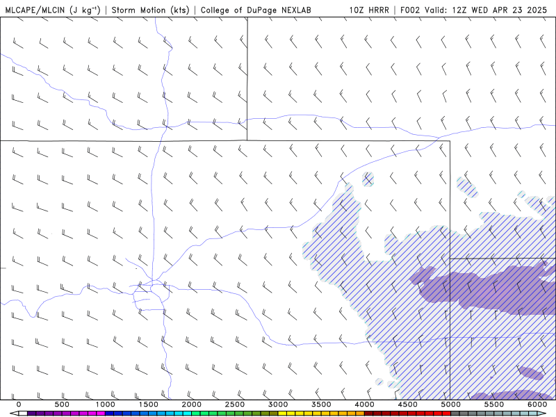
Task: Click the first yellow swatch below 3000
Action: [x=282, y=413]
